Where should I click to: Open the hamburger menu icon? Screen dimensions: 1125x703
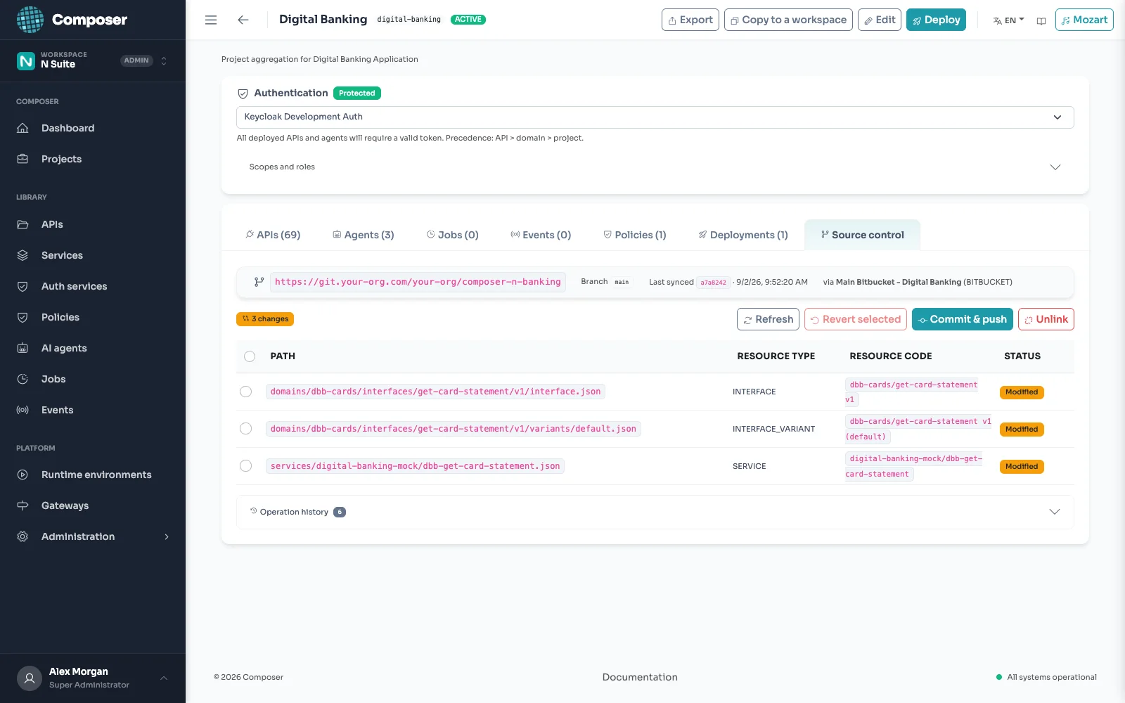211,20
